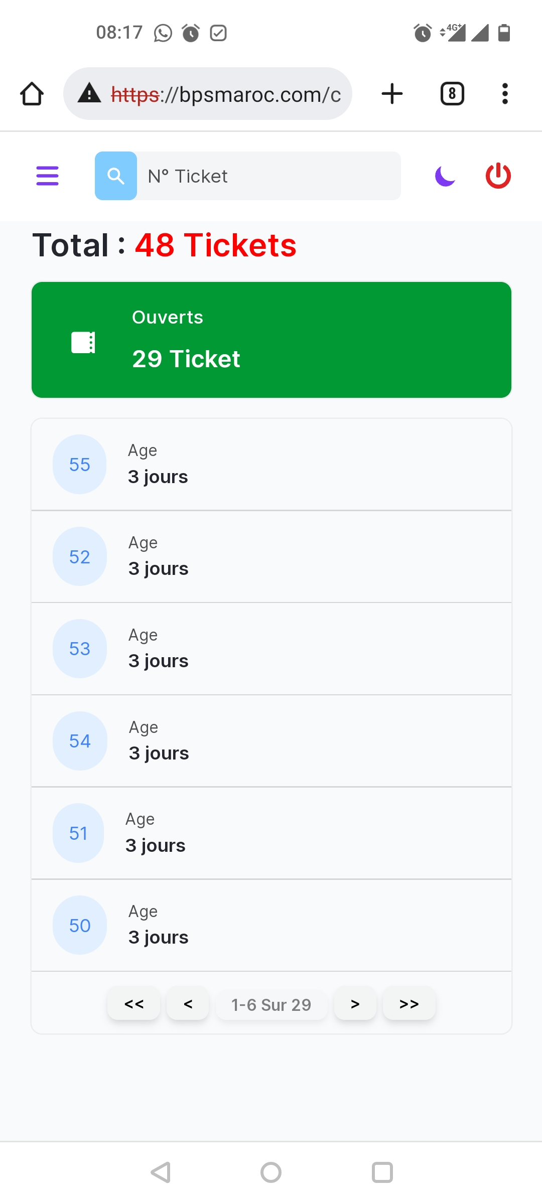Click the blue search magnifier icon
542x1204 pixels.
click(x=116, y=176)
